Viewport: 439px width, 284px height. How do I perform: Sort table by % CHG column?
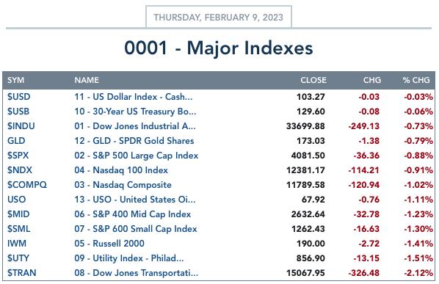coord(416,80)
